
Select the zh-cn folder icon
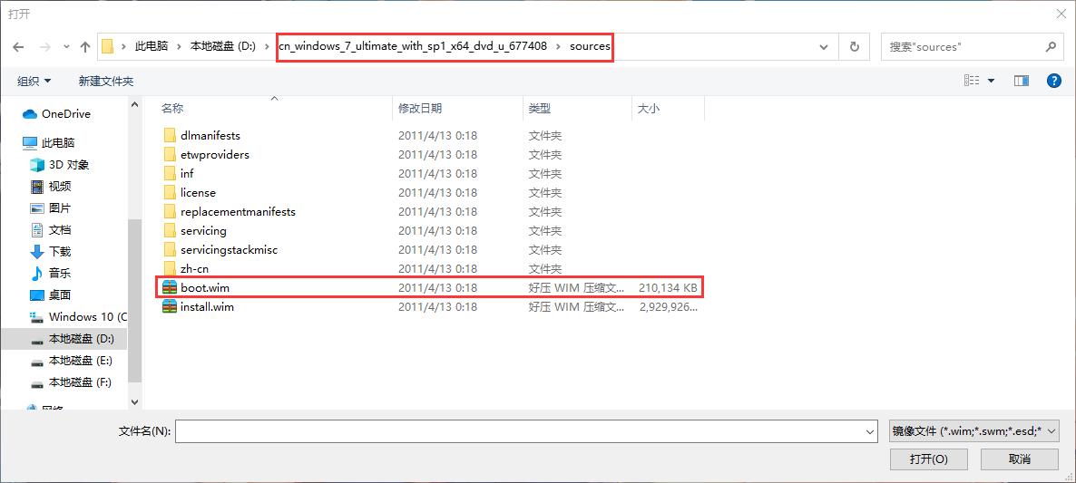click(170, 268)
